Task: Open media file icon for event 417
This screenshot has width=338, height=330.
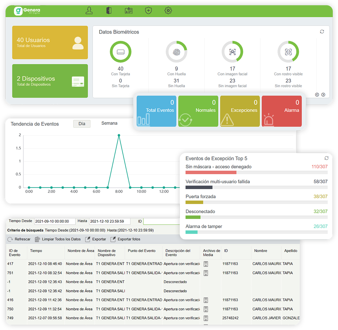Action: 205,264
